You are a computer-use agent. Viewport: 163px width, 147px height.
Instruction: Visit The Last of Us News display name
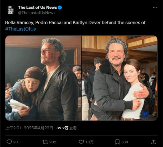[x=37, y=7]
